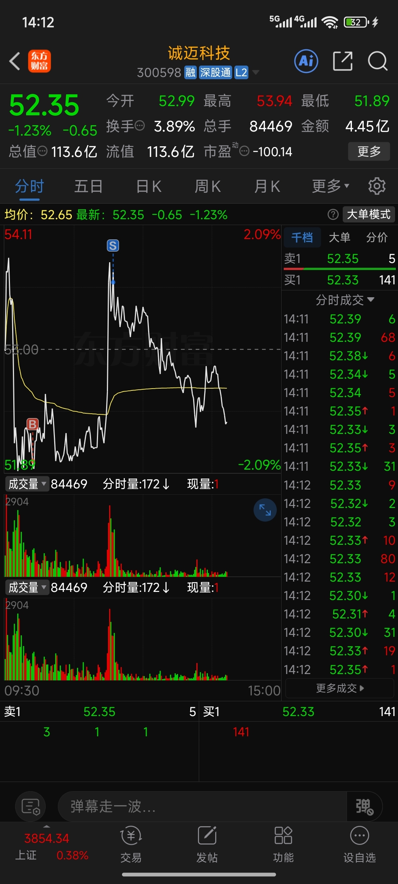Open the 功能 functions icon
The image size is (398, 884).
(x=283, y=845)
